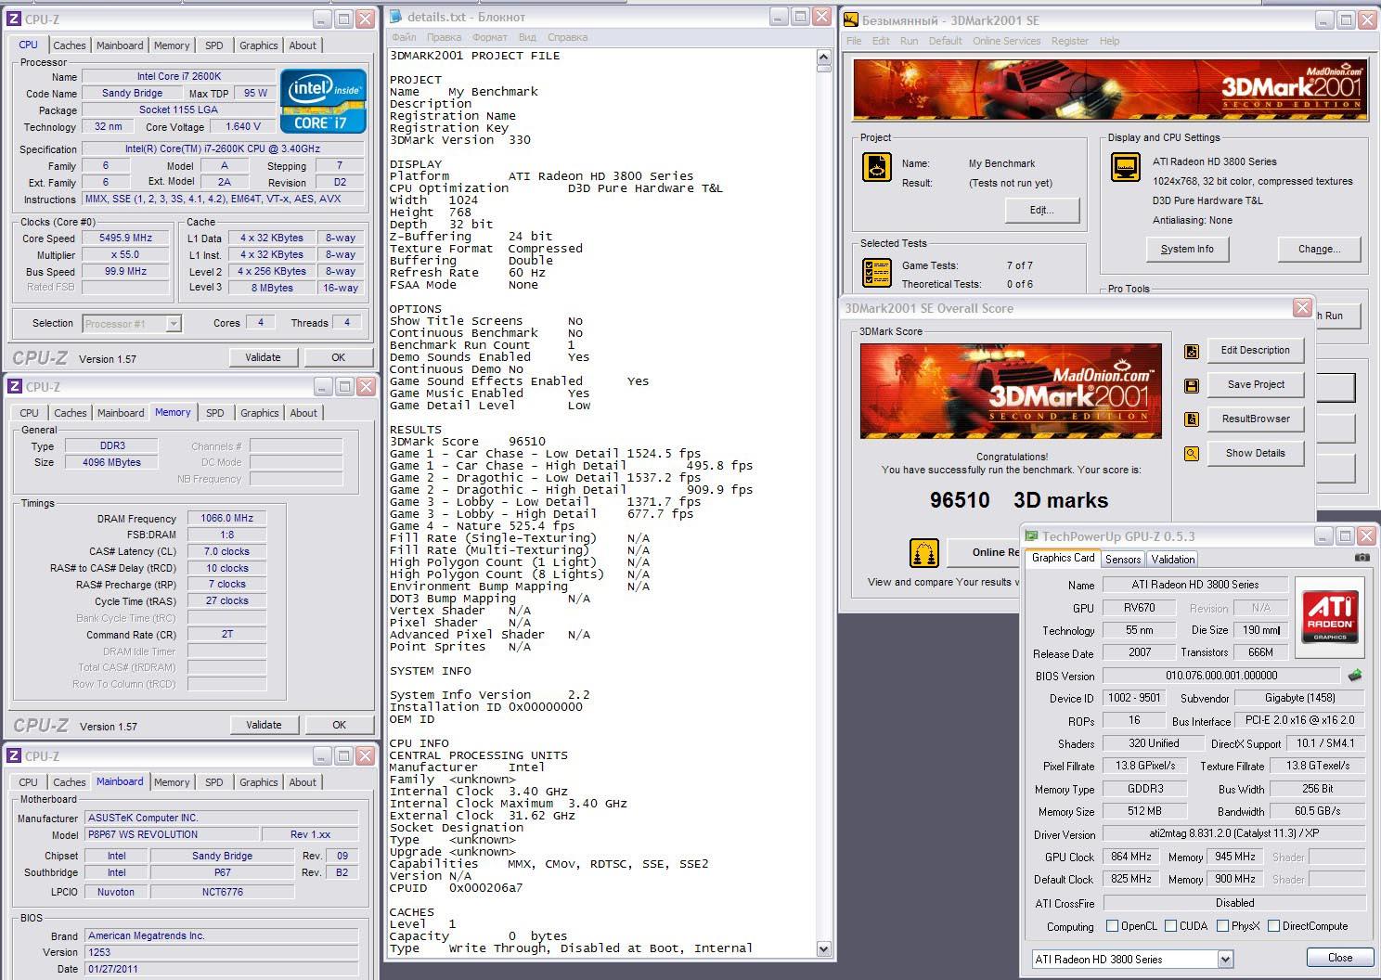This screenshot has width=1381, height=980.
Task: Open the GPU selection dropdown in GPU-Z
Action: [1225, 959]
